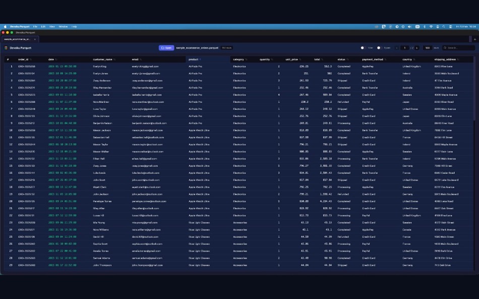This screenshot has width=479, height=299.
Task: Go to previous page with left chevron
Action: 397,48
